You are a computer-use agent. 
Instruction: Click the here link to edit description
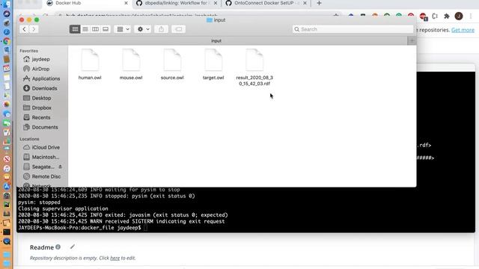[x=115, y=258]
